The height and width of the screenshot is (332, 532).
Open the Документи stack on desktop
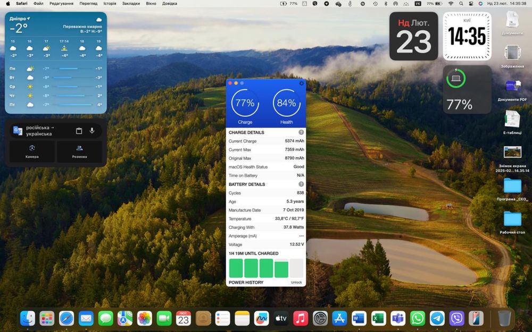coord(512,22)
